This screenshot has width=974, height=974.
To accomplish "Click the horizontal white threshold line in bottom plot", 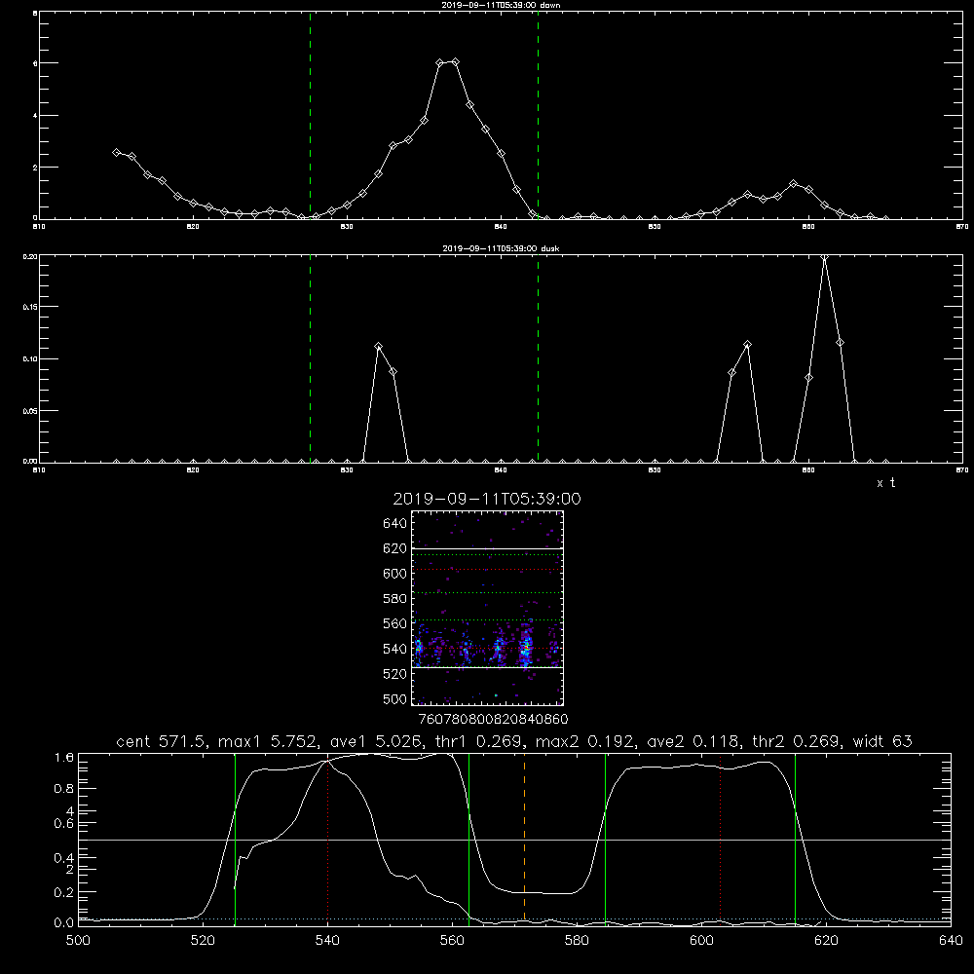I will tap(514, 840).
